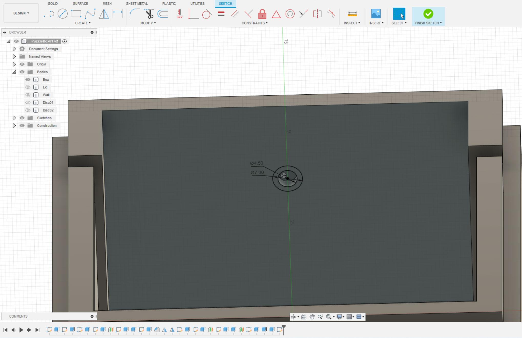Select the 2-Point Rectangle tool
The width and height of the screenshot is (522, 338).
(76, 14)
